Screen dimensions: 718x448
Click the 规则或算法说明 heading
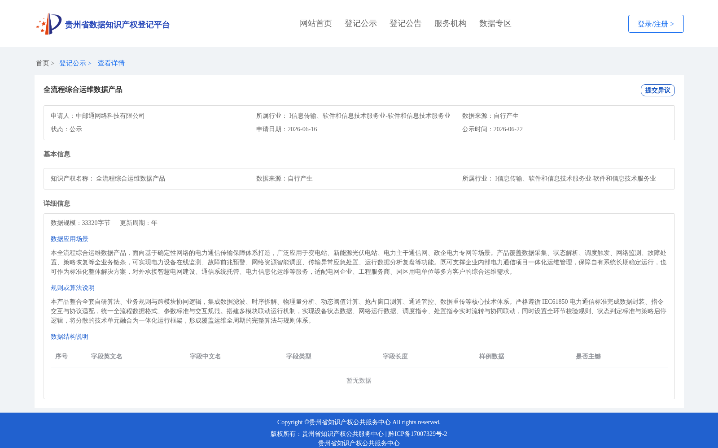(73, 288)
